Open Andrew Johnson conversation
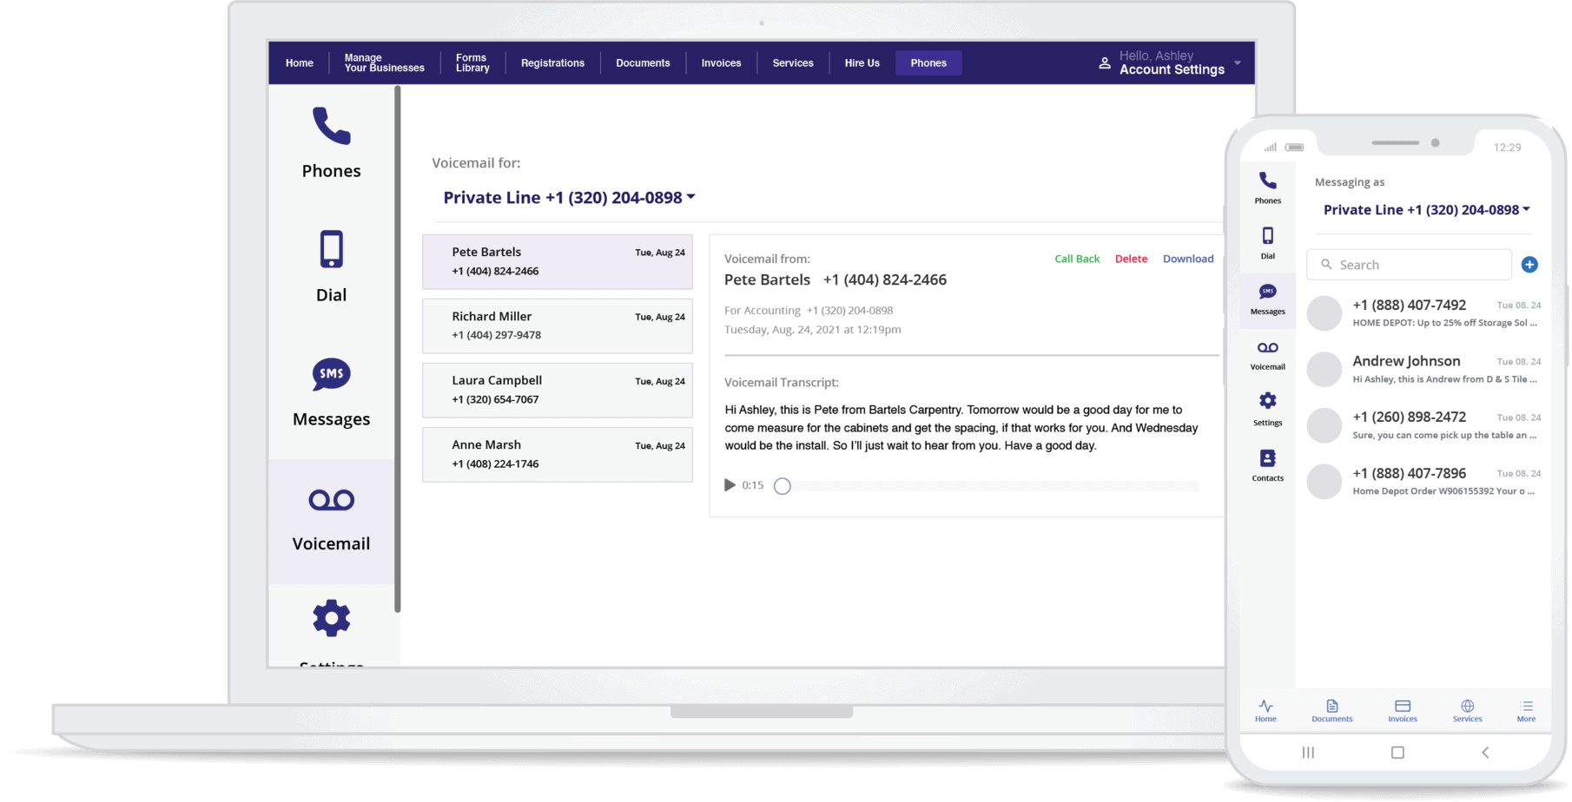The height and width of the screenshot is (802, 1572). pyautogui.click(x=1424, y=369)
